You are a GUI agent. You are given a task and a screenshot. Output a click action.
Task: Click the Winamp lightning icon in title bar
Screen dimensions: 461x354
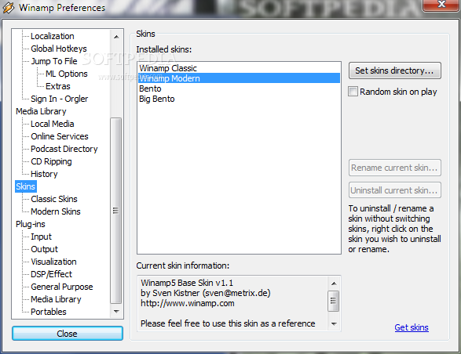coord(8,8)
